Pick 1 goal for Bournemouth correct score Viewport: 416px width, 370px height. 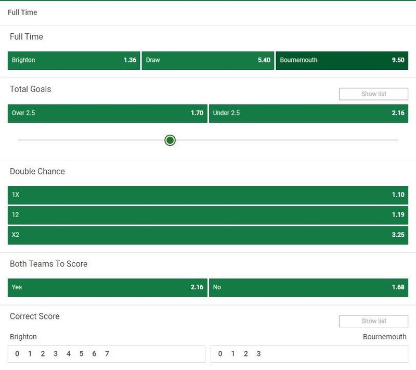pyautogui.click(x=233, y=354)
